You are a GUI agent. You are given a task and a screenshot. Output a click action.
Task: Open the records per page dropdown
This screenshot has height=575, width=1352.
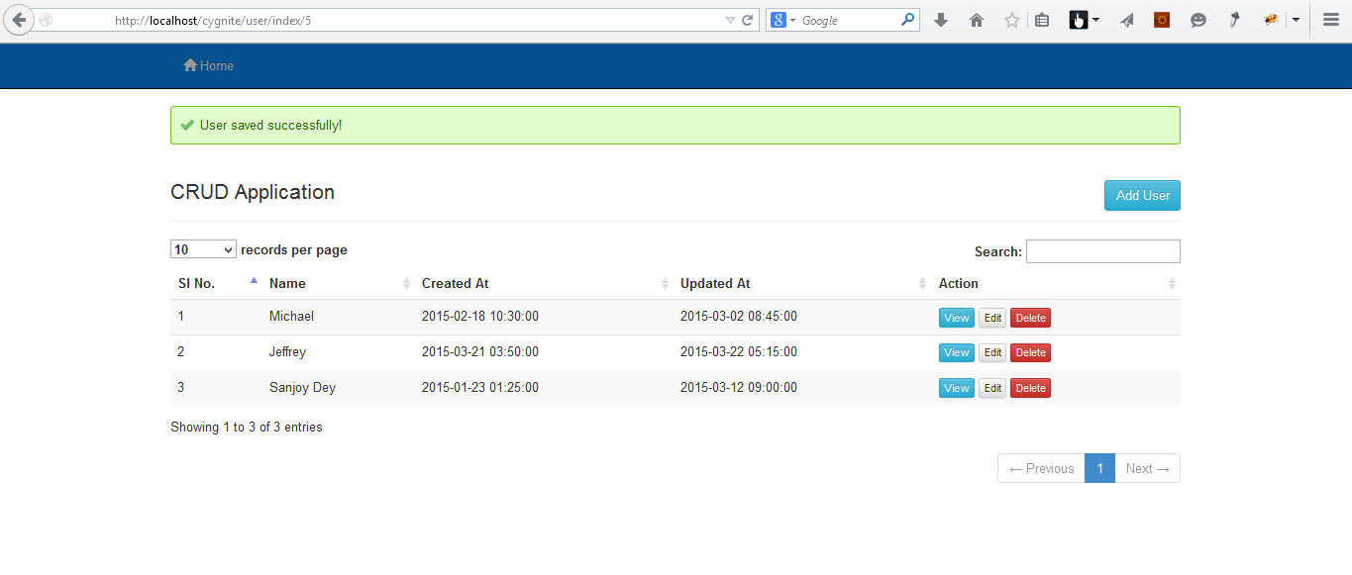click(x=202, y=248)
